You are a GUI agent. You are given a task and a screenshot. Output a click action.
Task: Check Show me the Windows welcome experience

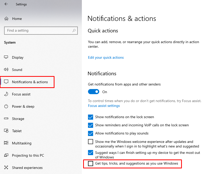point(91,142)
